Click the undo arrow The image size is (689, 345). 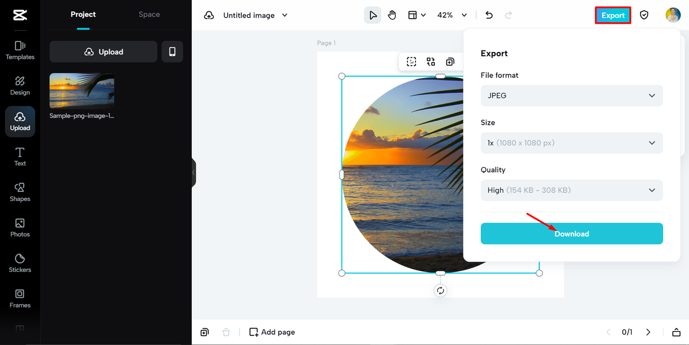[489, 15]
